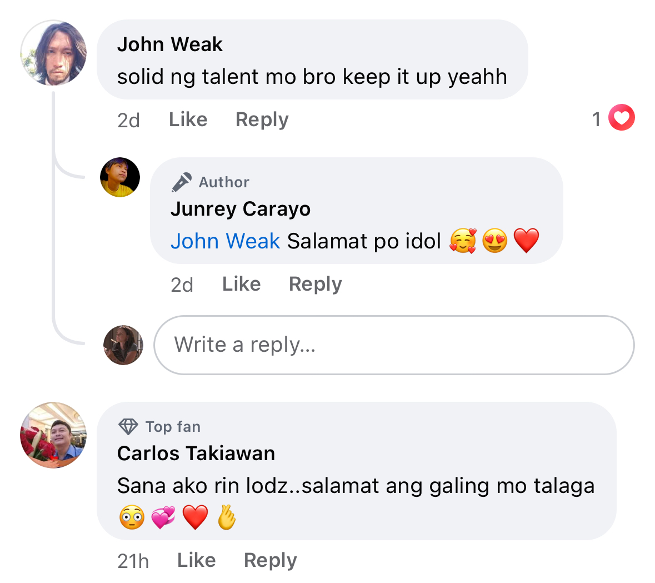The image size is (655, 583).
Task: Like Carlos Takiawan's comment
Action: [196, 560]
